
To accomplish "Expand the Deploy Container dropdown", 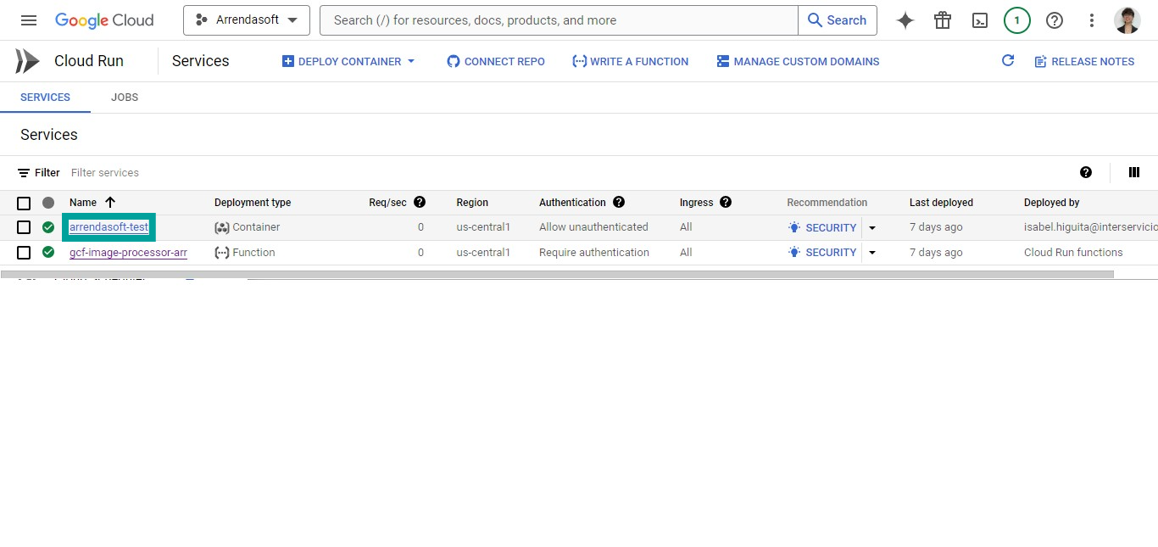I will (411, 61).
